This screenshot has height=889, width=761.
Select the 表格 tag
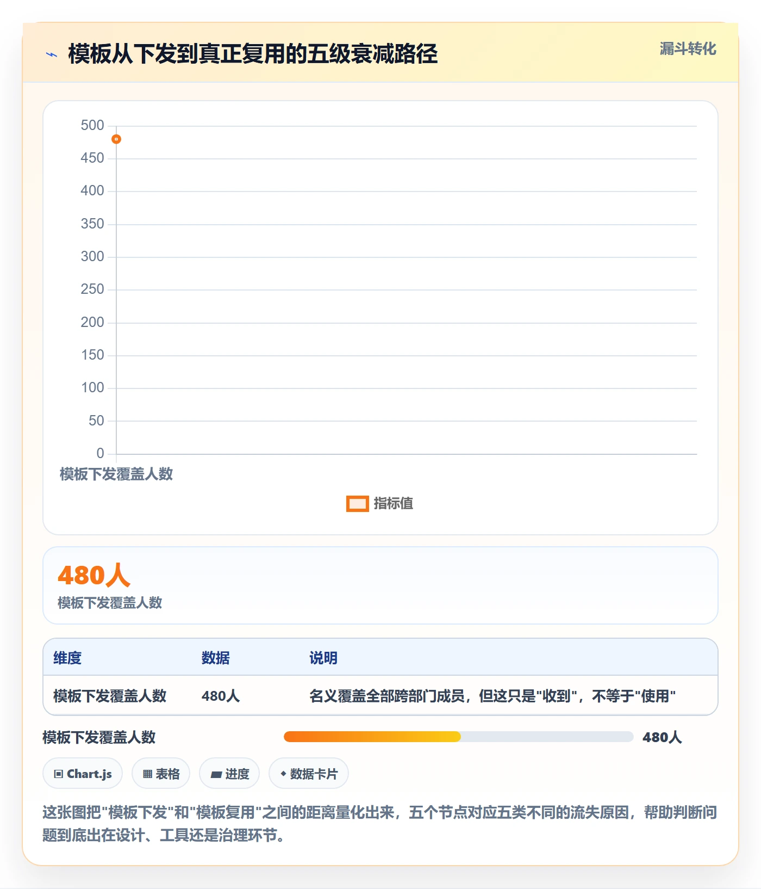[x=161, y=773]
